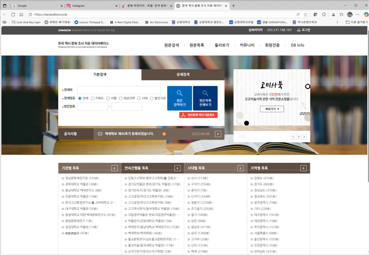
Task: Expand 공지사항 with plus button
Action: tap(218, 134)
